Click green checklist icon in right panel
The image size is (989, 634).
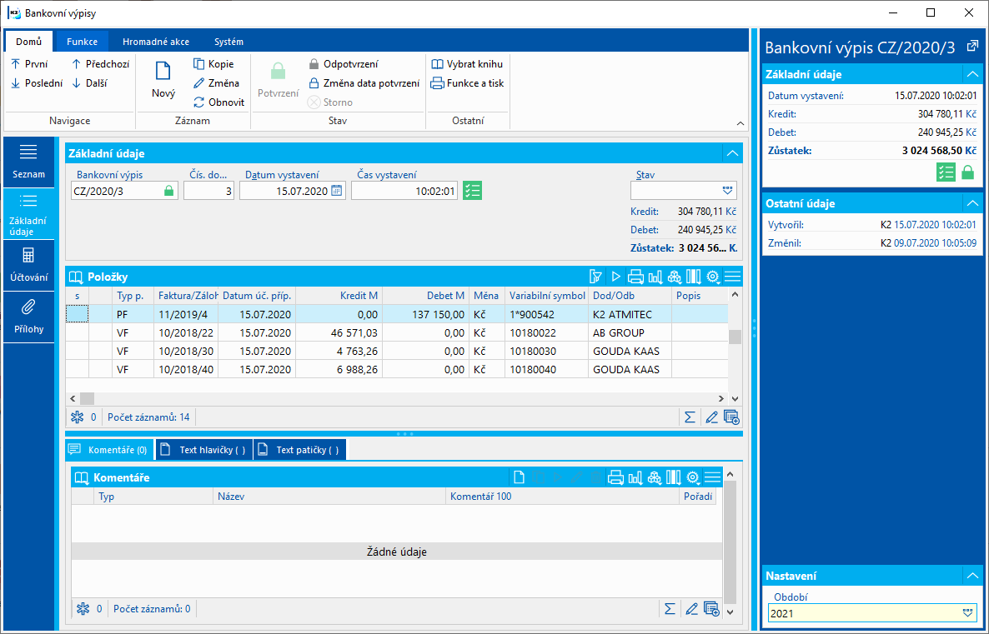tap(946, 172)
